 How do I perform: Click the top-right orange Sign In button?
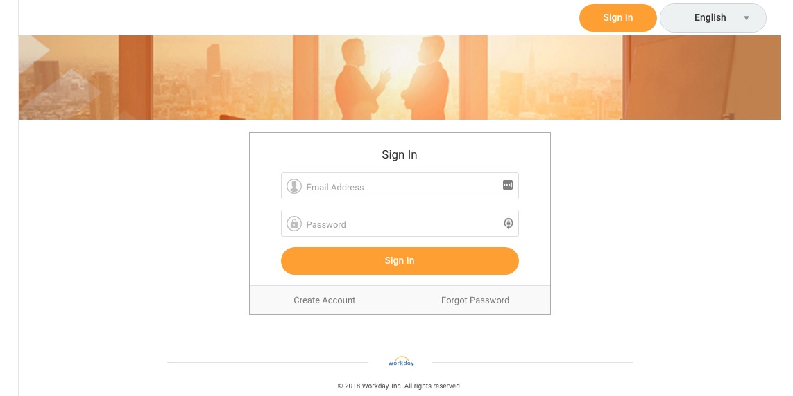[617, 18]
